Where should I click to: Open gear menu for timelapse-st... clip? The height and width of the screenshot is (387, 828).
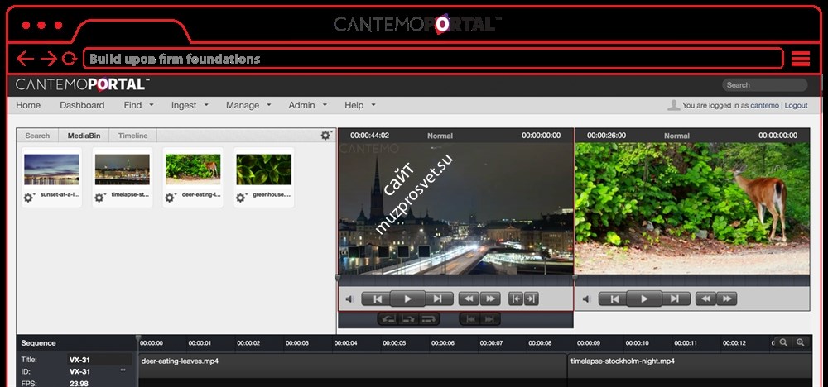pos(100,198)
